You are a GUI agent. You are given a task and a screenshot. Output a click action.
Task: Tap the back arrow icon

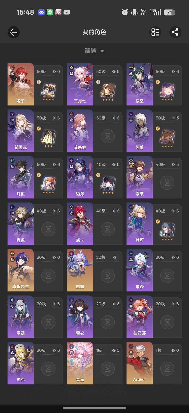pos(14,32)
